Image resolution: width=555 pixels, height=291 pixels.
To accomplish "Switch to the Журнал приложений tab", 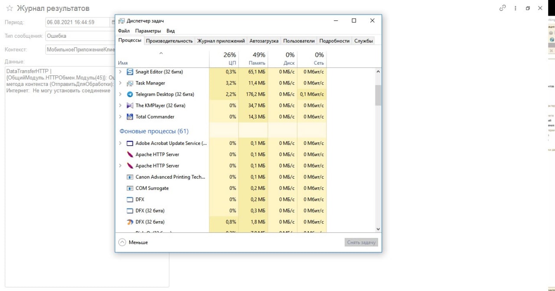I will pos(221,41).
